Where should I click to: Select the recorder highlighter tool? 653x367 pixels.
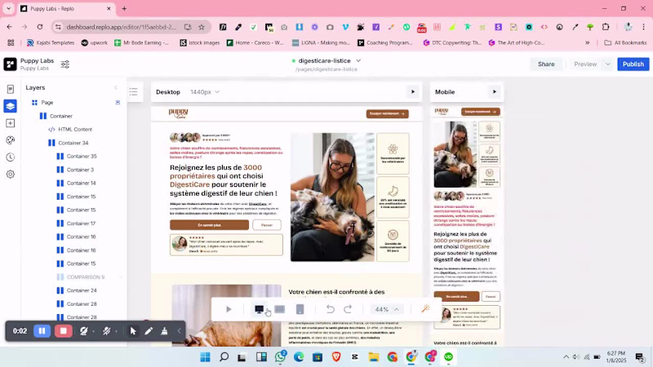[x=165, y=331]
